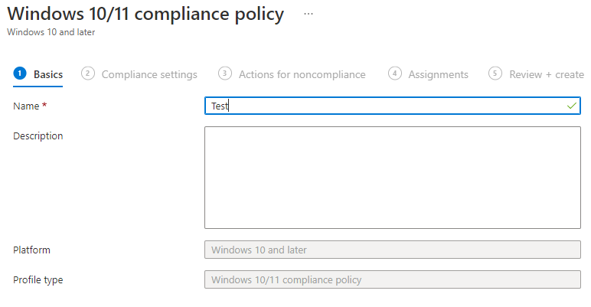Click the Profile type label

[38, 280]
